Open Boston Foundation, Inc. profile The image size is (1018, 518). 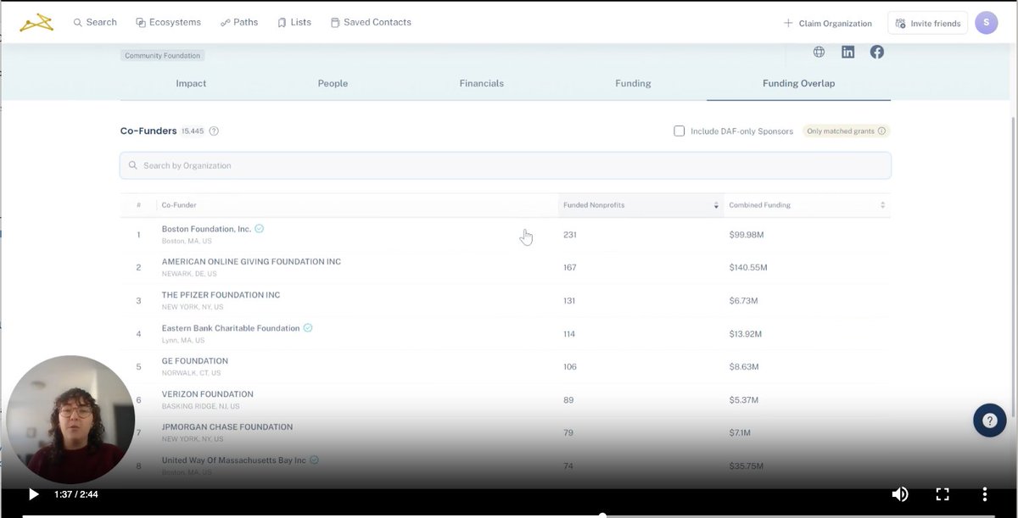(x=206, y=228)
